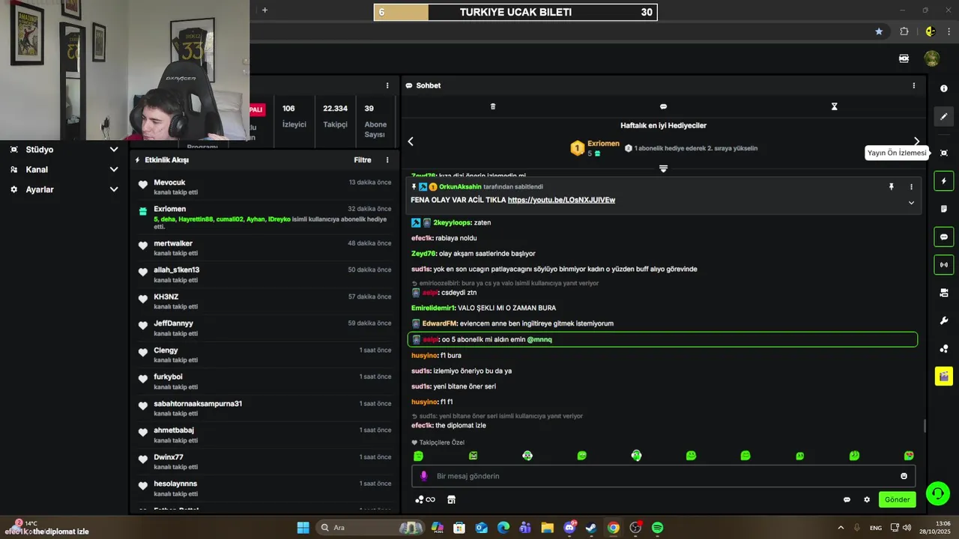
Task: Unpin the pinned message via pin icon
Action: coord(891,186)
